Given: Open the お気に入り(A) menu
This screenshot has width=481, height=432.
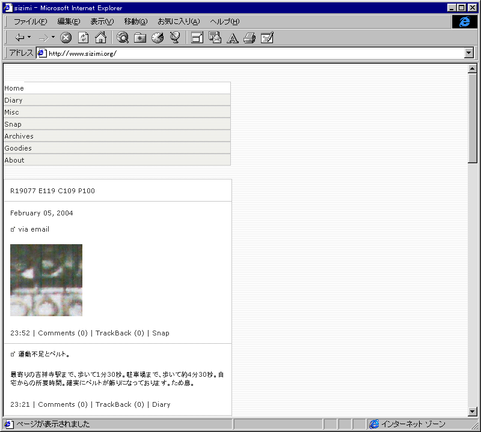Looking at the screenshot, I should pyautogui.click(x=179, y=22).
